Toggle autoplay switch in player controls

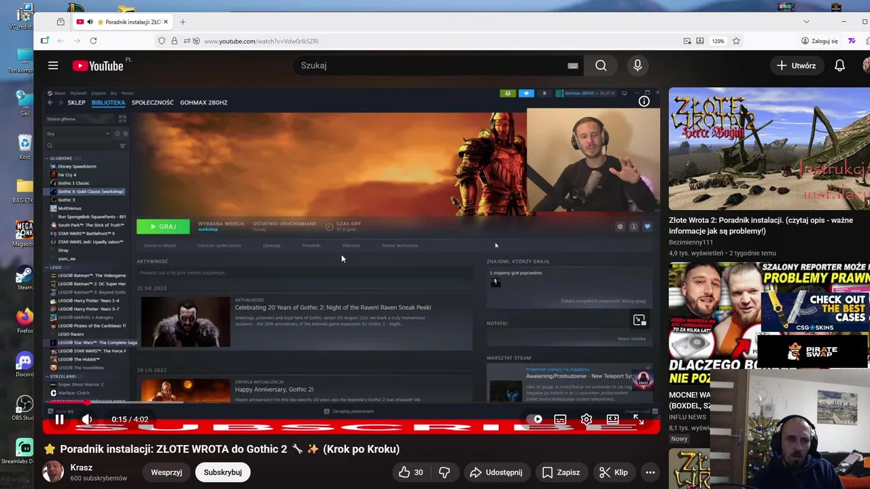coord(536,419)
